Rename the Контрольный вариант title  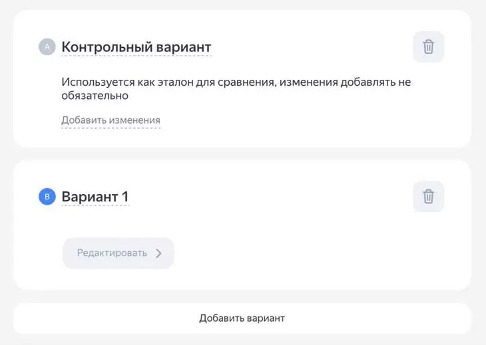click(x=136, y=47)
